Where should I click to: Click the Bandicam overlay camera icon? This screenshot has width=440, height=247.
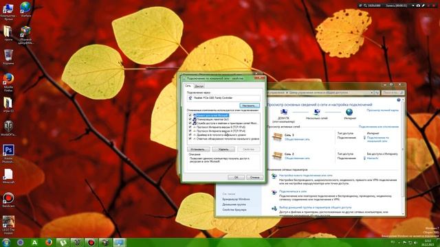(x=418, y=5)
